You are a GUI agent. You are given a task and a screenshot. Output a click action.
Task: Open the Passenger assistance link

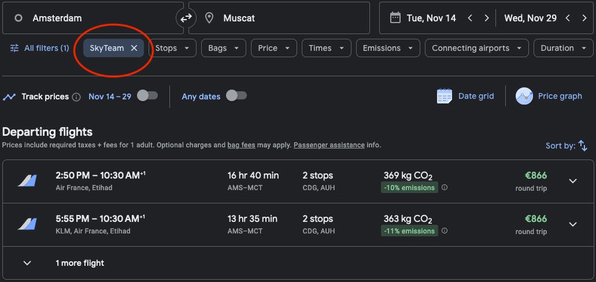pyautogui.click(x=329, y=145)
